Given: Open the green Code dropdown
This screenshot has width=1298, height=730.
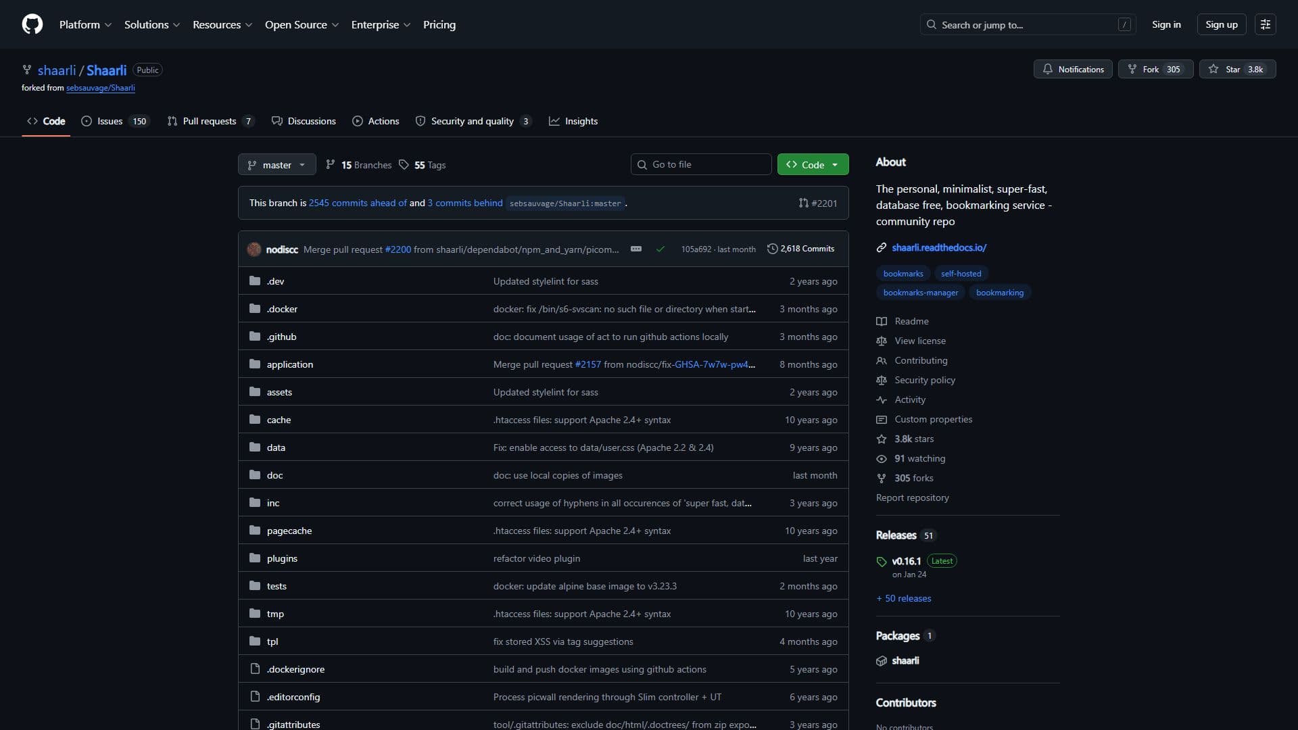Looking at the screenshot, I should pos(813,164).
